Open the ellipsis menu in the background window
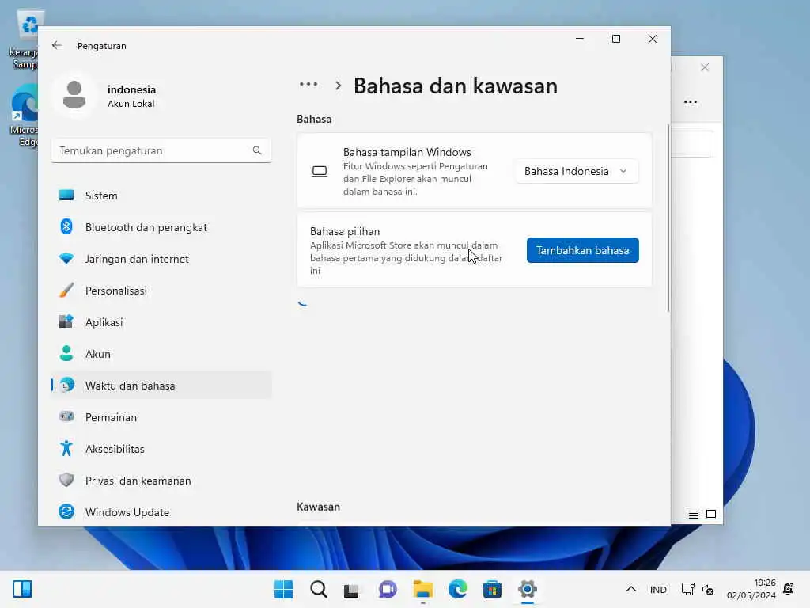The width and height of the screenshot is (810, 608). (x=691, y=102)
